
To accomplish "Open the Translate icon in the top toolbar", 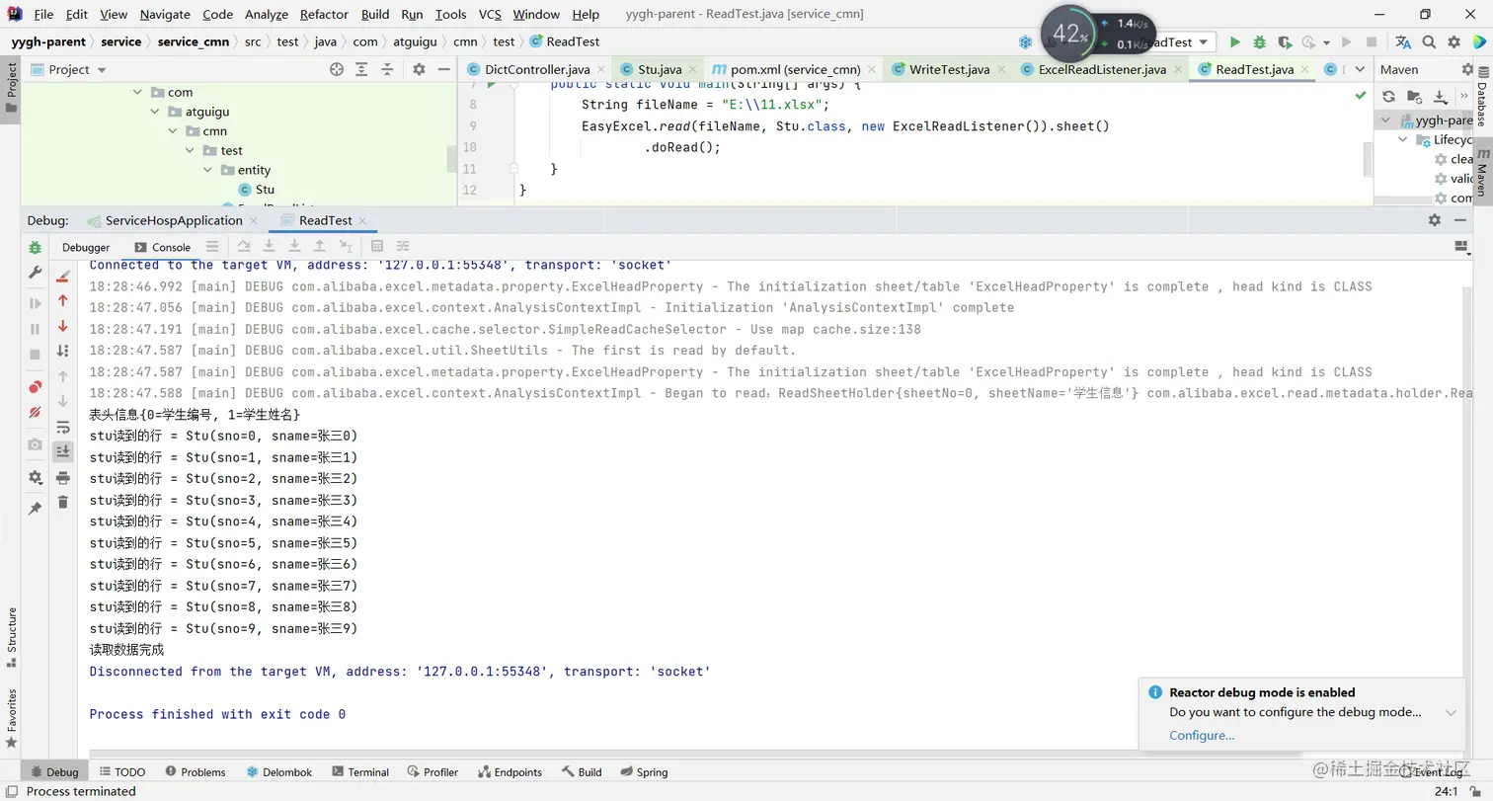I will tap(1403, 42).
